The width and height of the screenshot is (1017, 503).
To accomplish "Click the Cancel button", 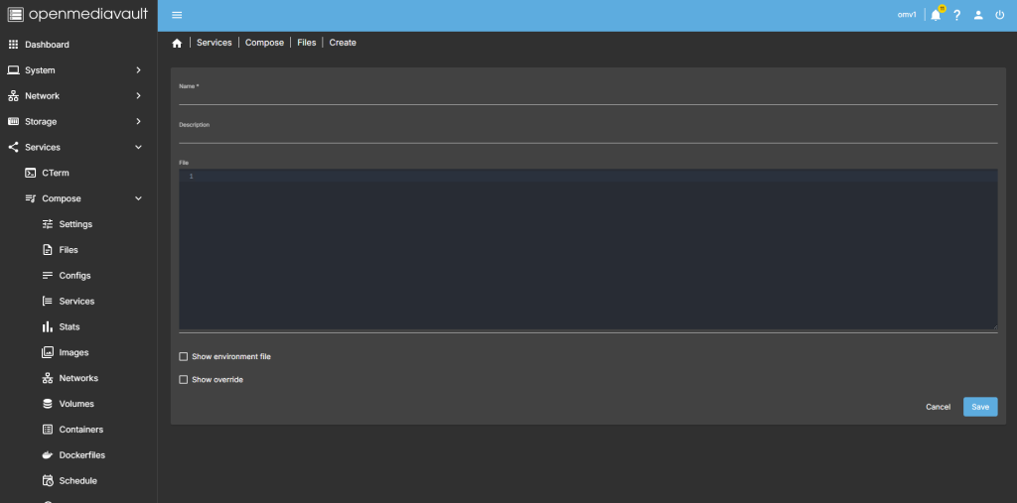I will point(938,407).
